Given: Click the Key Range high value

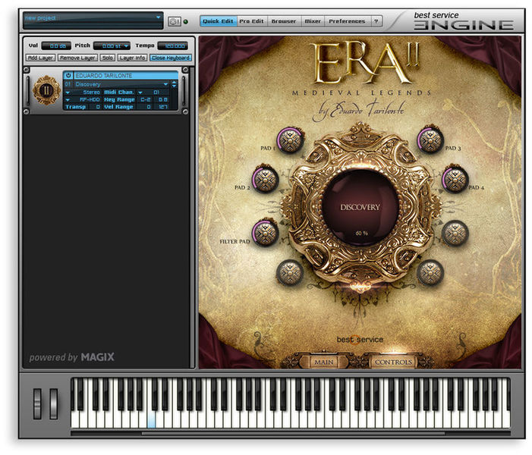Looking at the screenshot, I should pyautogui.click(x=163, y=99).
